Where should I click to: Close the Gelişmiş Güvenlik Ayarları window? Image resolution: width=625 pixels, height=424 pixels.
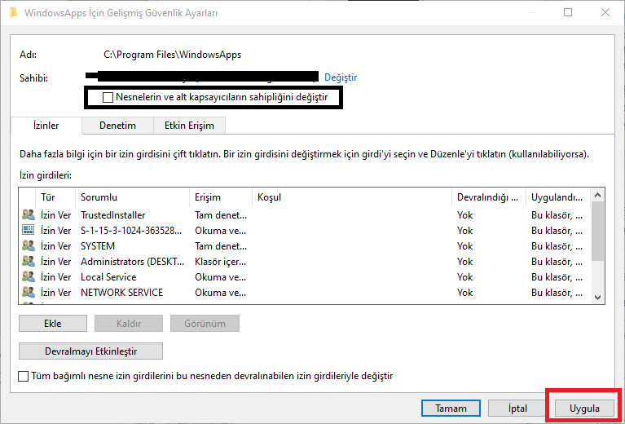pyautogui.click(x=605, y=12)
